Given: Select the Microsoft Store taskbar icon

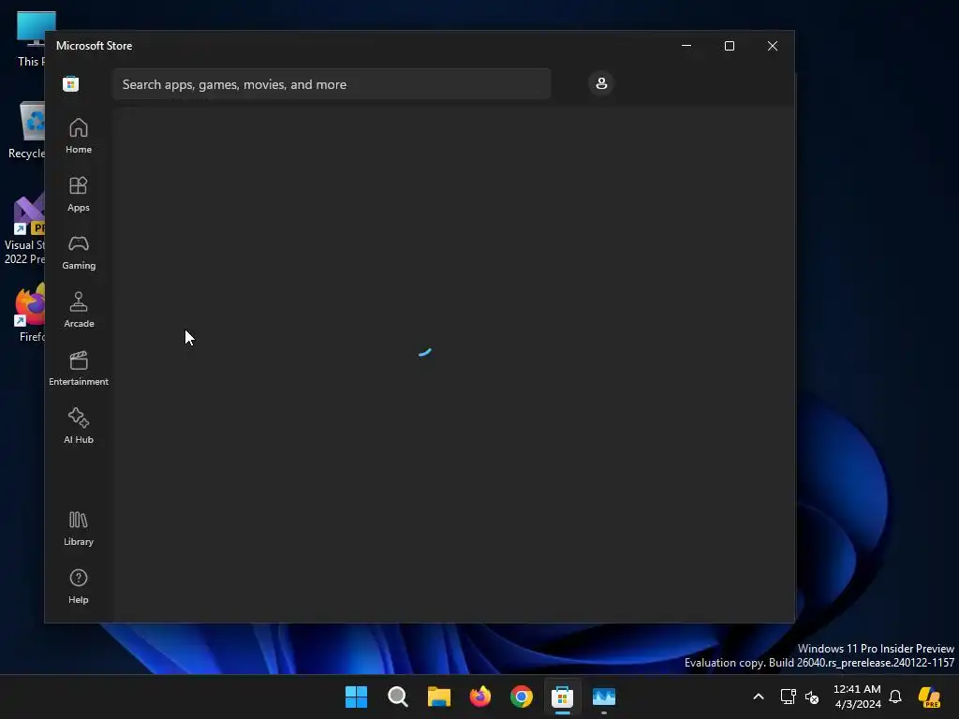Looking at the screenshot, I should (x=562, y=697).
